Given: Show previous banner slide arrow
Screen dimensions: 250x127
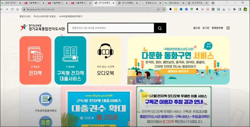Looking at the screenshot, I should [132, 80].
